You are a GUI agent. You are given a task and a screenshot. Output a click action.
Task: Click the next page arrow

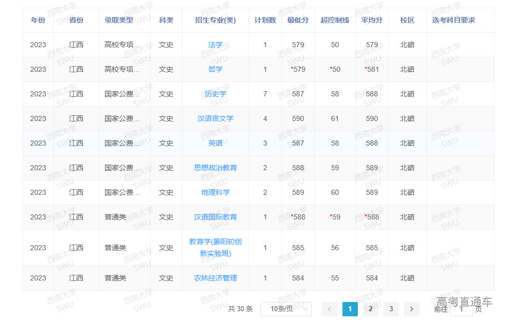pos(412,309)
